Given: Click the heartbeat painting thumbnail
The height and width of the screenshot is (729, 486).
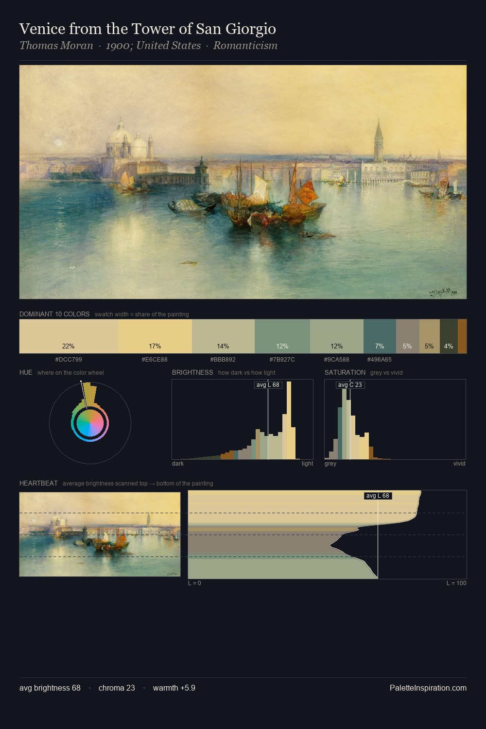Looking at the screenshot, I should pyautogui.click(x=100, y=534).
